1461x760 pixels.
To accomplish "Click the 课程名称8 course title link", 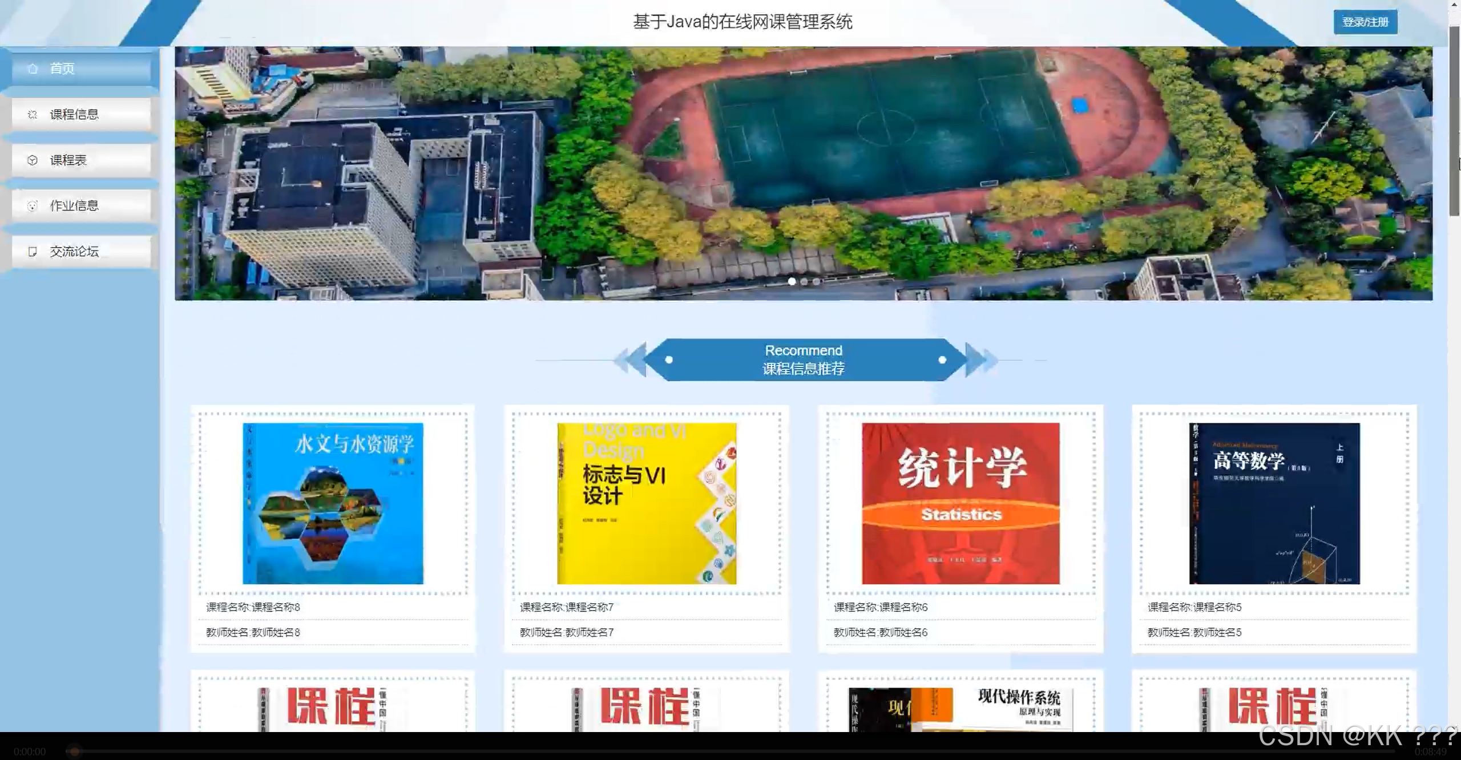I will coord(253,607).
